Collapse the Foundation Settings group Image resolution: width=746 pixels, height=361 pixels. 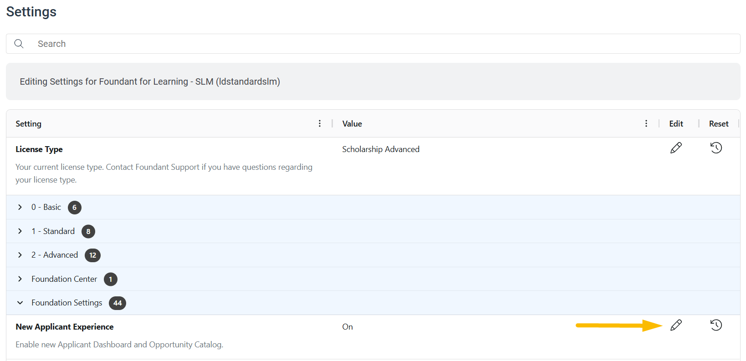click(20, 303)
